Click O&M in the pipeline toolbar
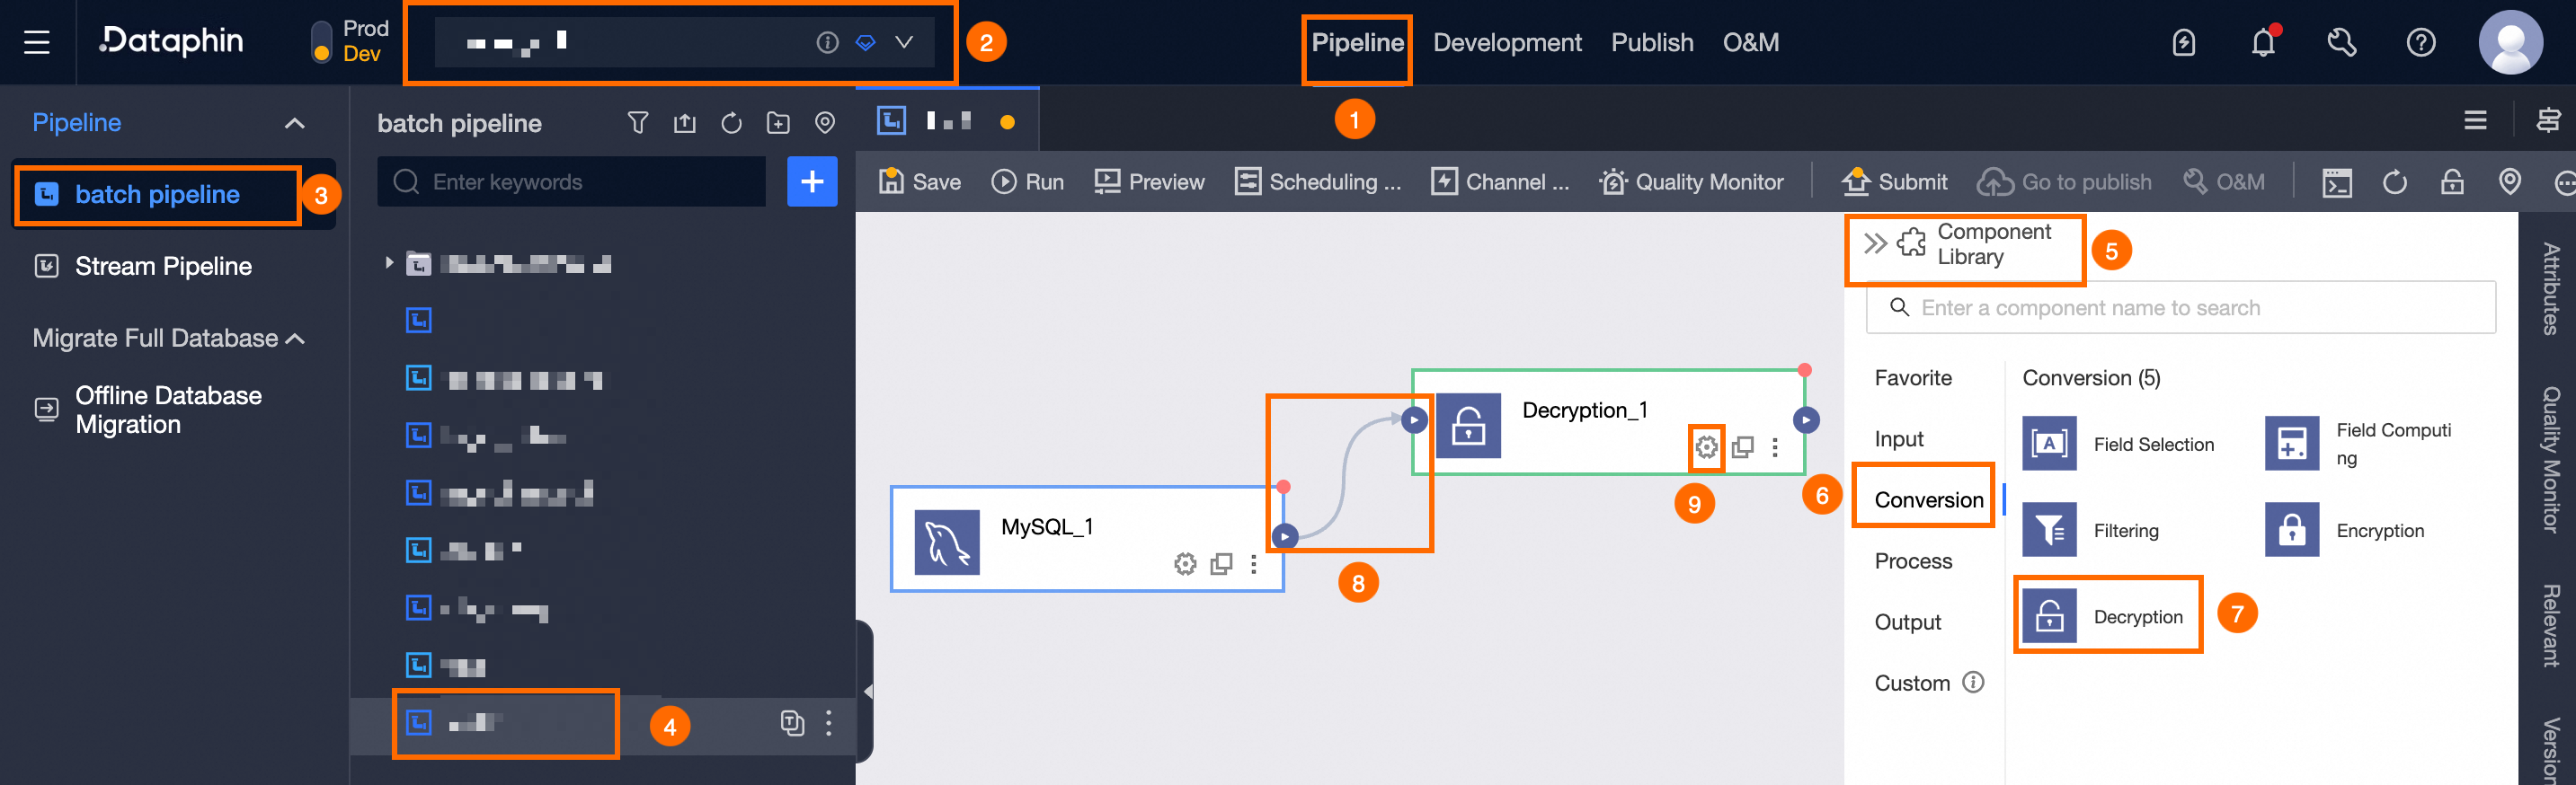 point(2224,181)
